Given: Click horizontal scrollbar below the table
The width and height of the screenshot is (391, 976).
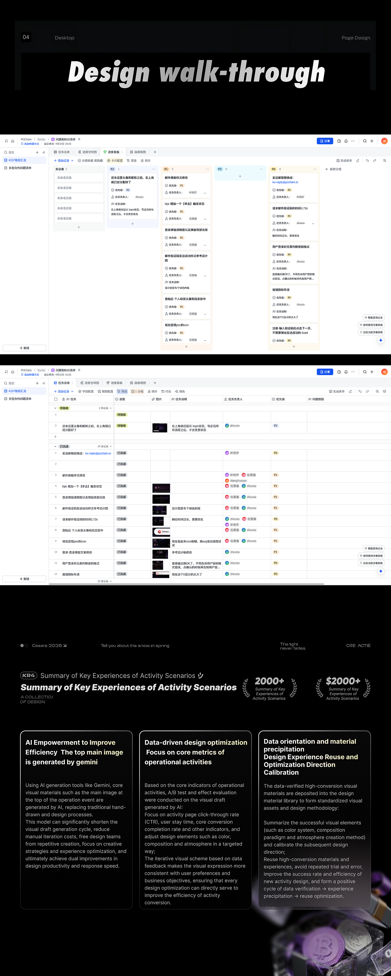Looking at the screenshot, I should pyautogui.click(x=186, y=584).
